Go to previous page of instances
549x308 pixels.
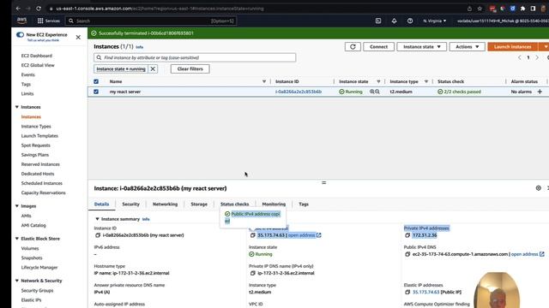(x=520, y=57)
